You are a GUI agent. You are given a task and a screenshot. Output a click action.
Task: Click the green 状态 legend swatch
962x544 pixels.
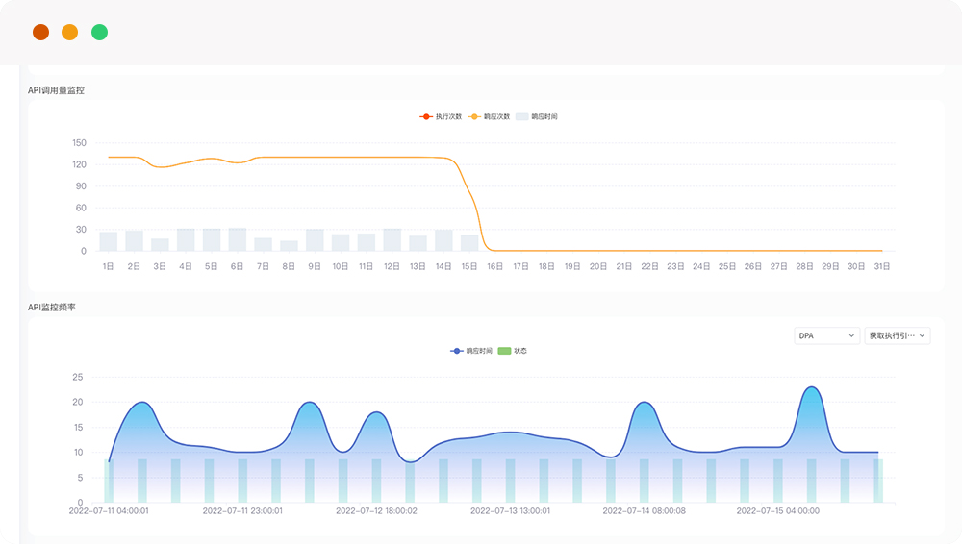(504, 351)
